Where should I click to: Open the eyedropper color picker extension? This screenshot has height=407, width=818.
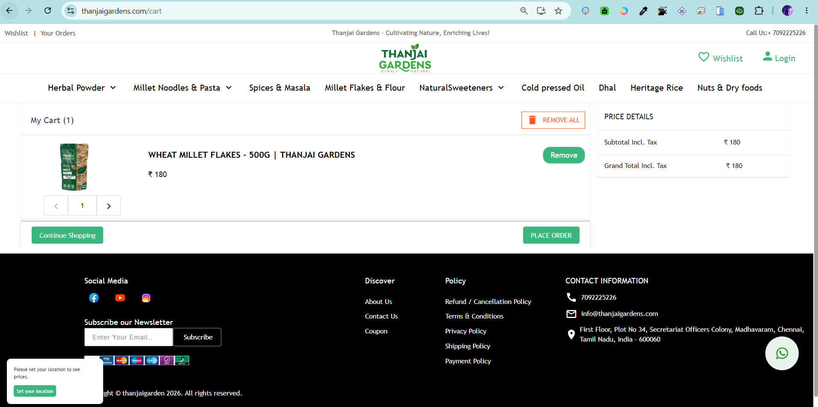643,11
